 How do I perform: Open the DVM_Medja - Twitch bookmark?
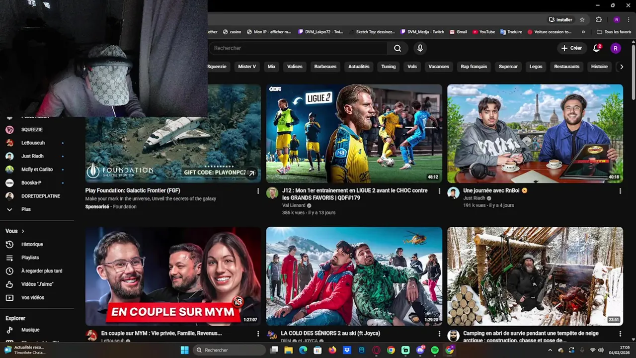pyautogui.click(x=422, y=32)
